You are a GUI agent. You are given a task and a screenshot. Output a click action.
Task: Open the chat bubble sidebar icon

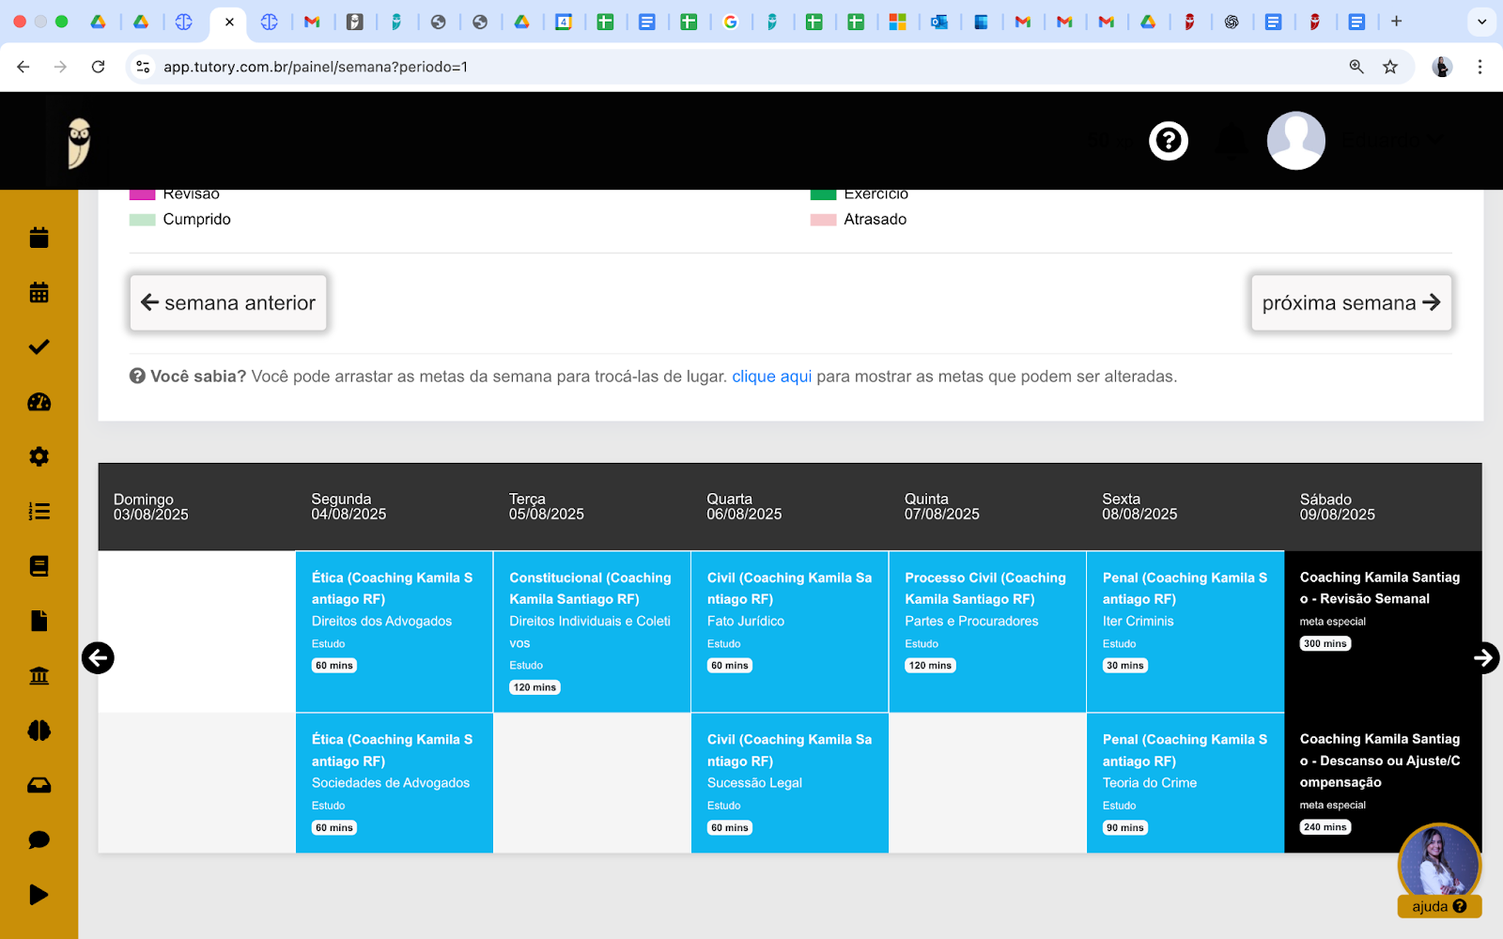click(x=39, y=839)
